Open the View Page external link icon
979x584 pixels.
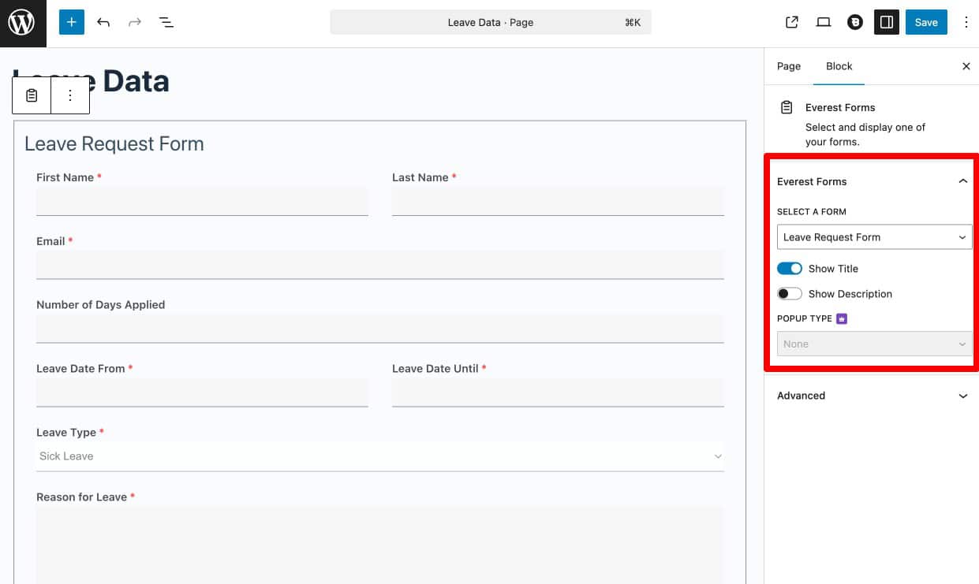point(792,22)
